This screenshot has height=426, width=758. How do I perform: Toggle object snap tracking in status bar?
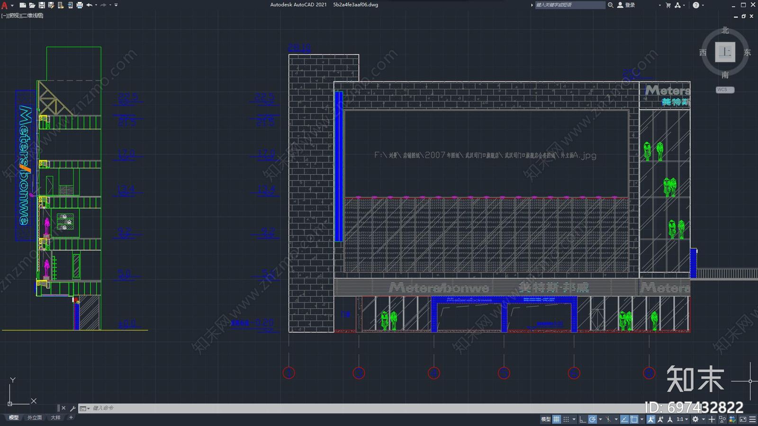[624, 419]
